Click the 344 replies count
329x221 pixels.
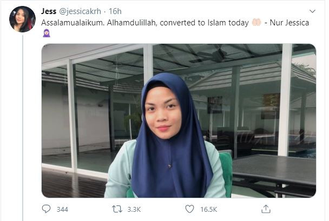(x=62, y=209)
